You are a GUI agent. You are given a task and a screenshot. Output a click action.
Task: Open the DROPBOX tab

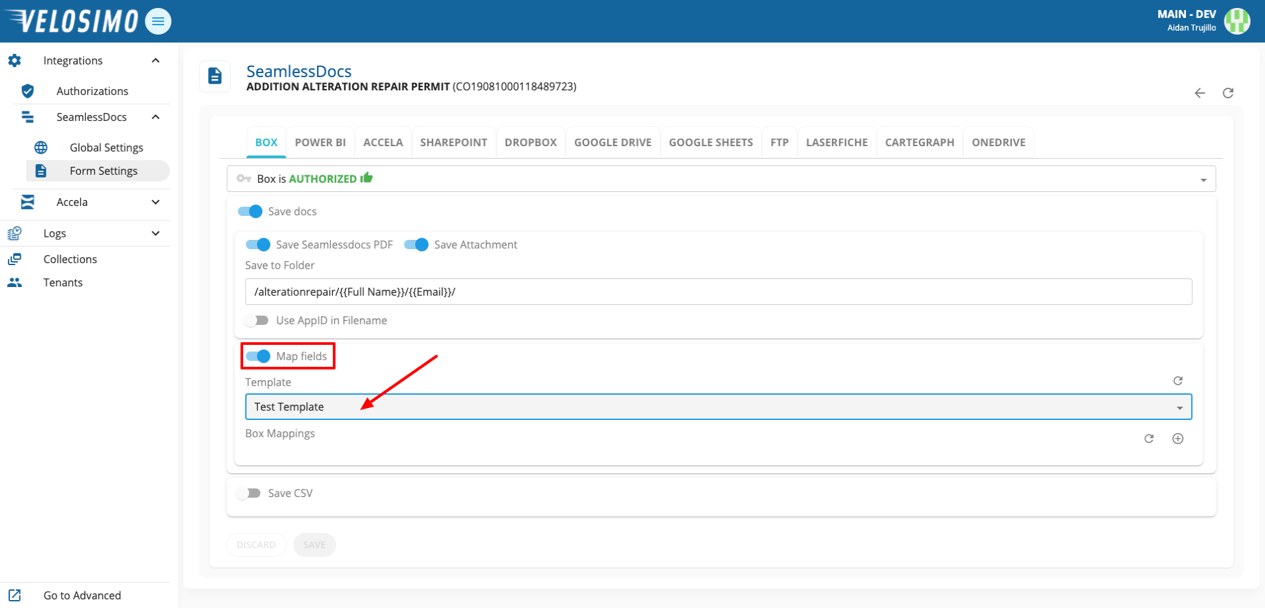tap(531, 142)
